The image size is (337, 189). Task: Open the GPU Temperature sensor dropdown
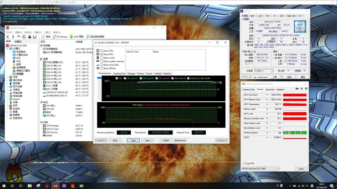[x=267, y=104]
